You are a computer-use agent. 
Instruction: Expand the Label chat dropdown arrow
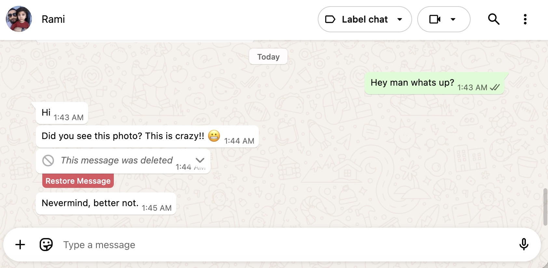pyautogui.click(x=400, y=19)
